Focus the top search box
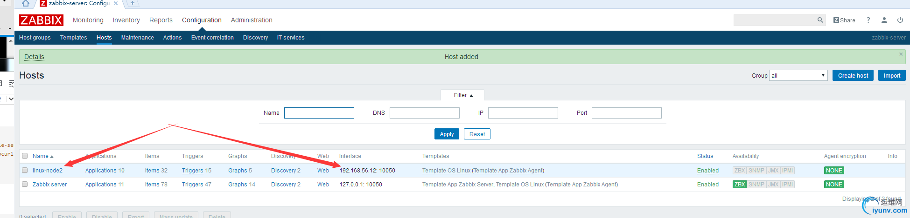The width and height of the screenshot is (910, 218). coord(775,20)
